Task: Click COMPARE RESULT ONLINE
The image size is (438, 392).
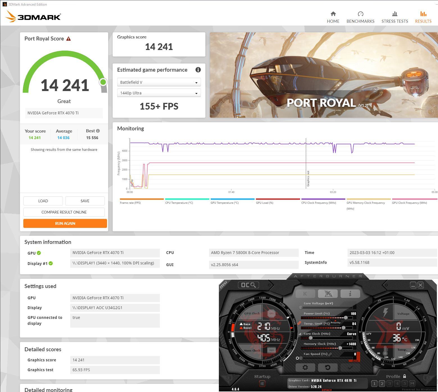Action: coord(64,212)
